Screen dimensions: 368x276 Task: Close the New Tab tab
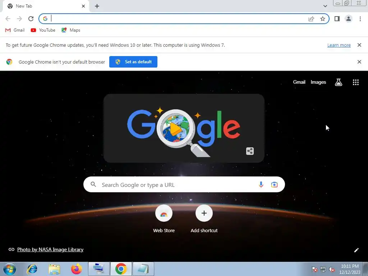click(83, 6)
